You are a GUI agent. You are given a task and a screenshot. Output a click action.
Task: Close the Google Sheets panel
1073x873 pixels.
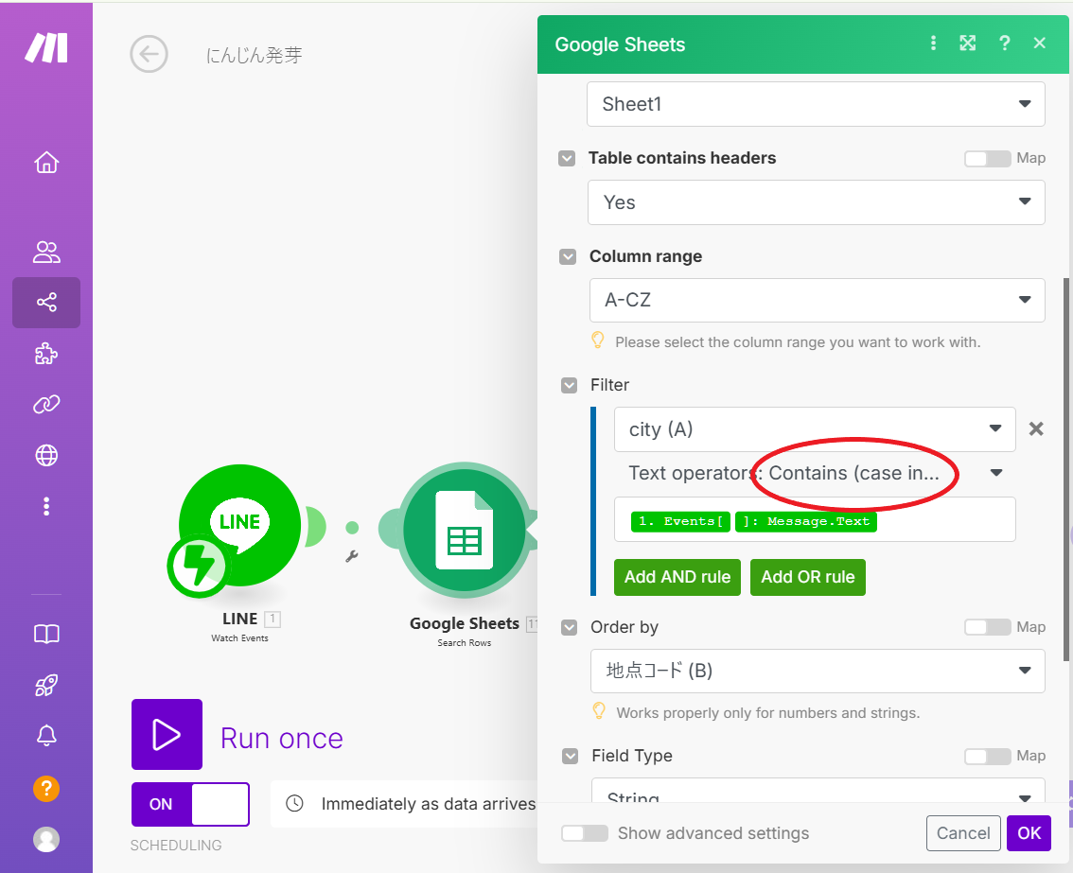point(1040,44)
